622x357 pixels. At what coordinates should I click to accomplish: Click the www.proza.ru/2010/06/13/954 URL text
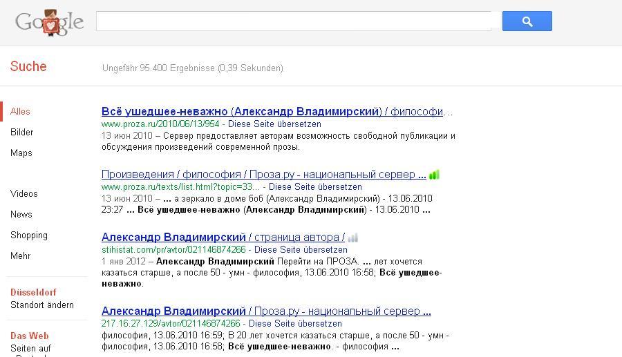click(160, 124)
